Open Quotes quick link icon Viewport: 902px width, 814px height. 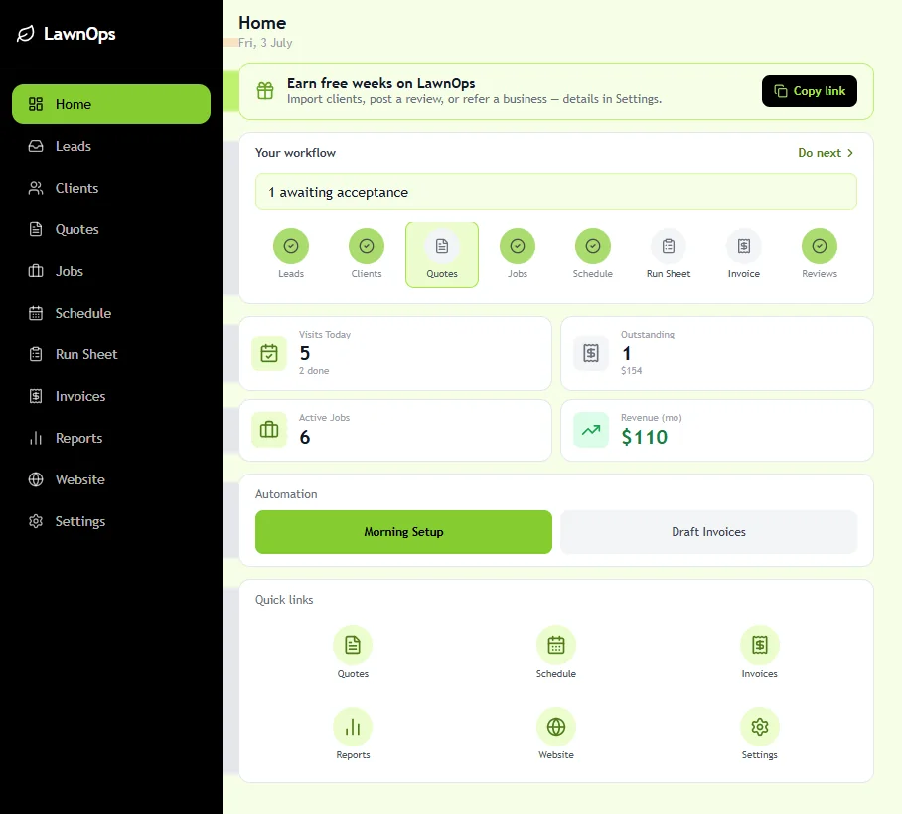click(353, 645)
